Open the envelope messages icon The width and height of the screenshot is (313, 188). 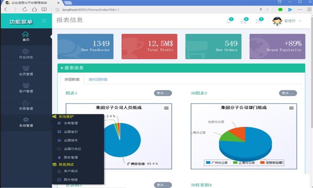click(x=244, y=21)
